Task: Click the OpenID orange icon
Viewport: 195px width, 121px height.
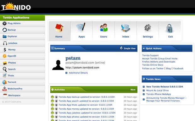Action: pyautogui.click(x=5, y=56)
